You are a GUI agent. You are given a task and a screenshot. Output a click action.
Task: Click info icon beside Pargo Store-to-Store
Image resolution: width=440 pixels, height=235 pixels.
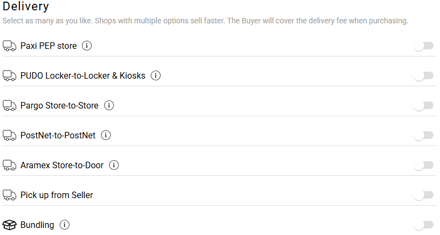pyautogui.click(x=109, y=105)
